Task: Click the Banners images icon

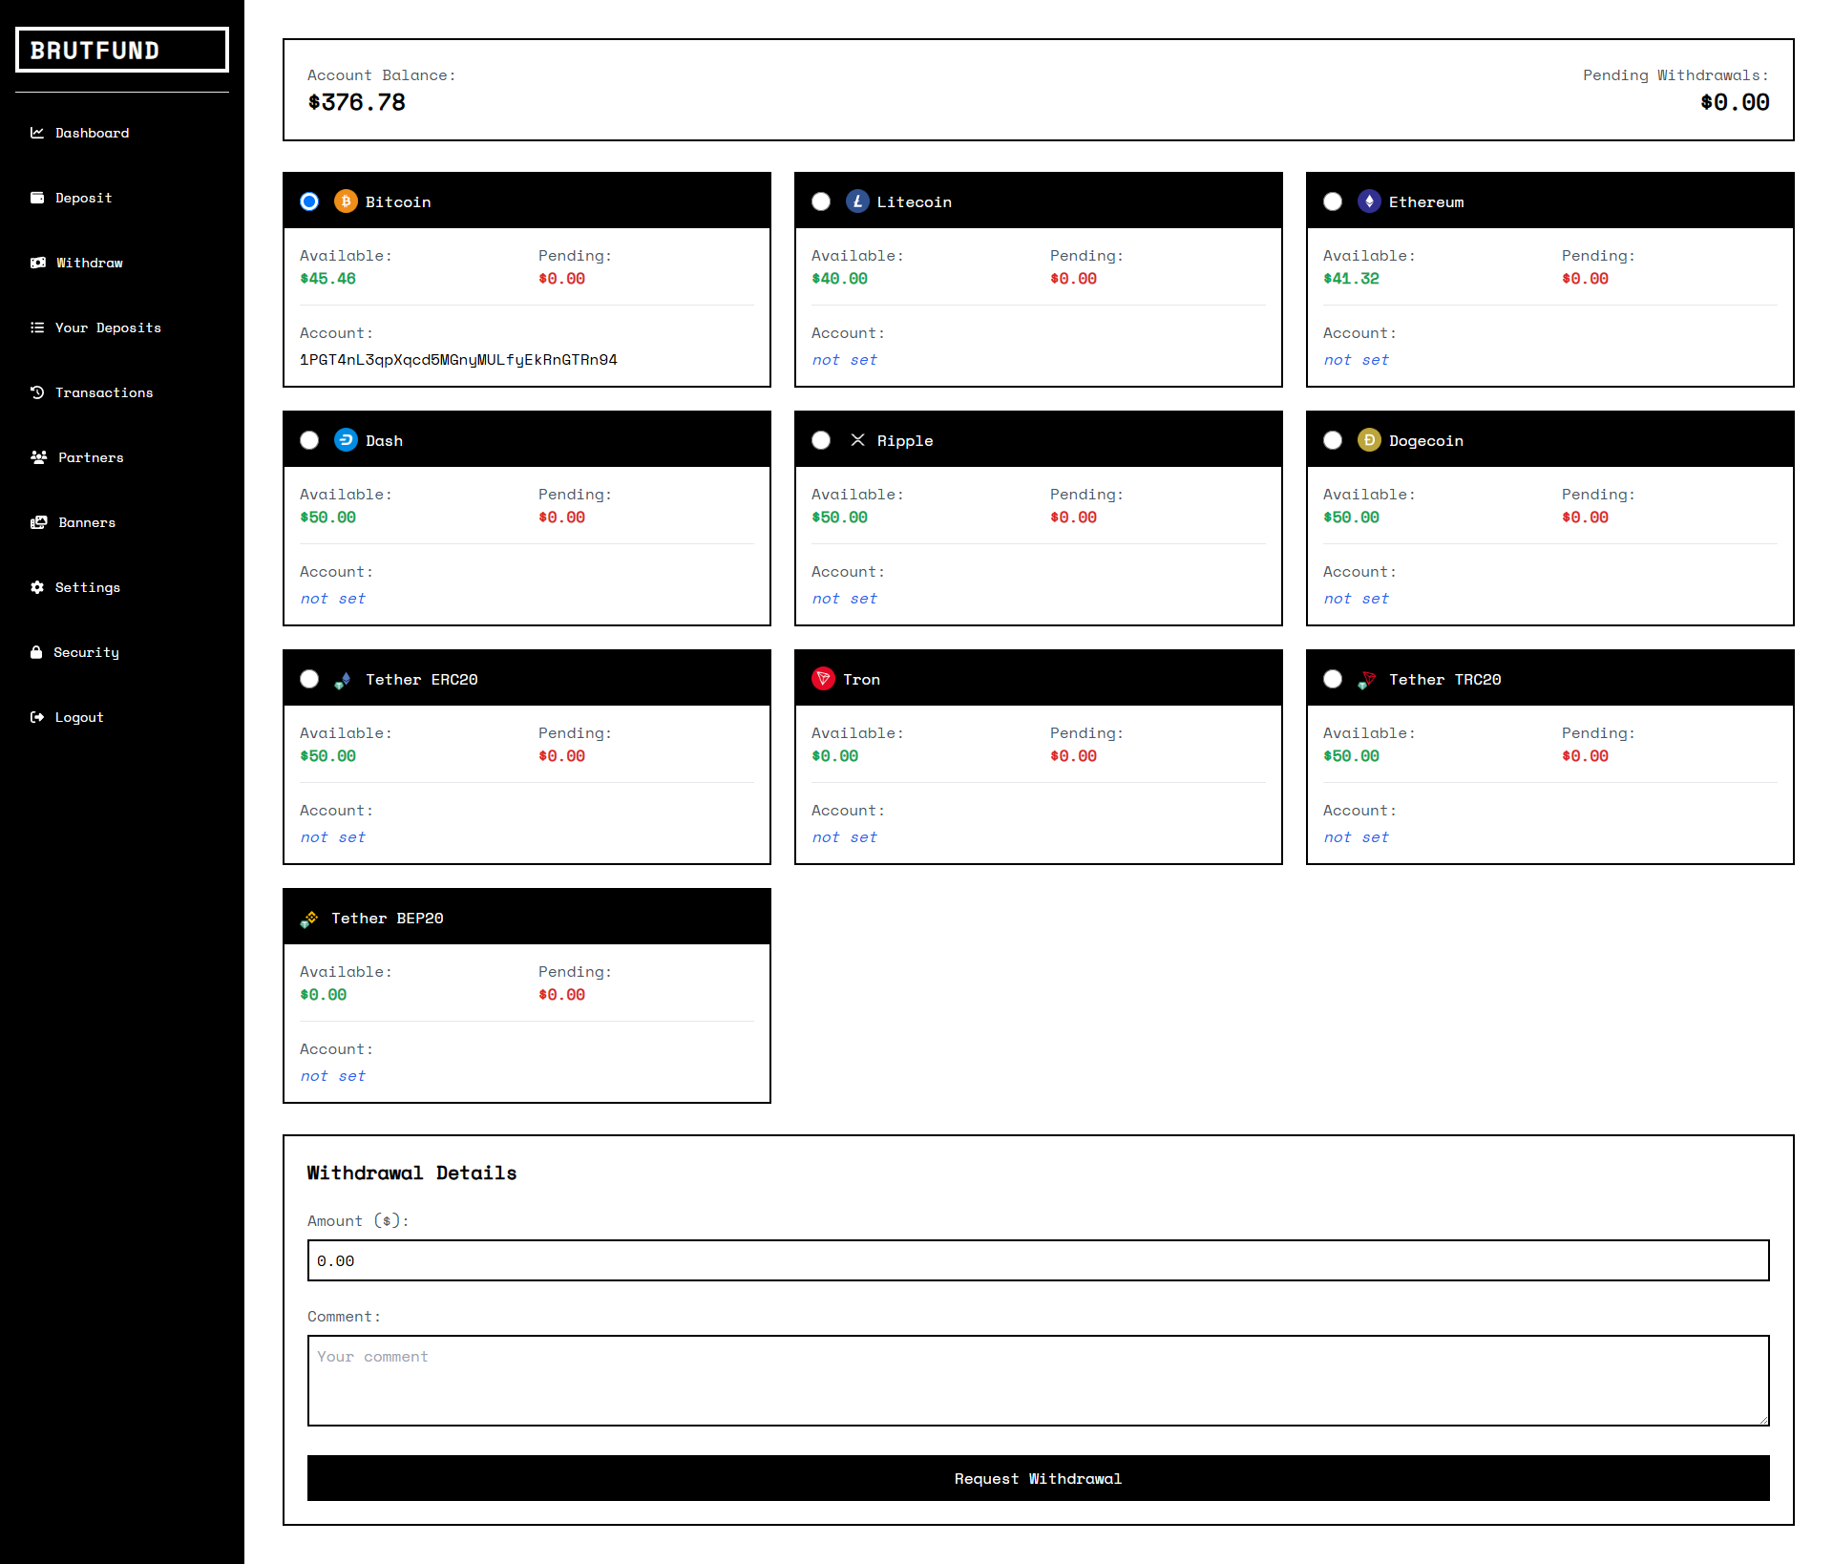Action: pyautogui.click(x=39, y=522)
